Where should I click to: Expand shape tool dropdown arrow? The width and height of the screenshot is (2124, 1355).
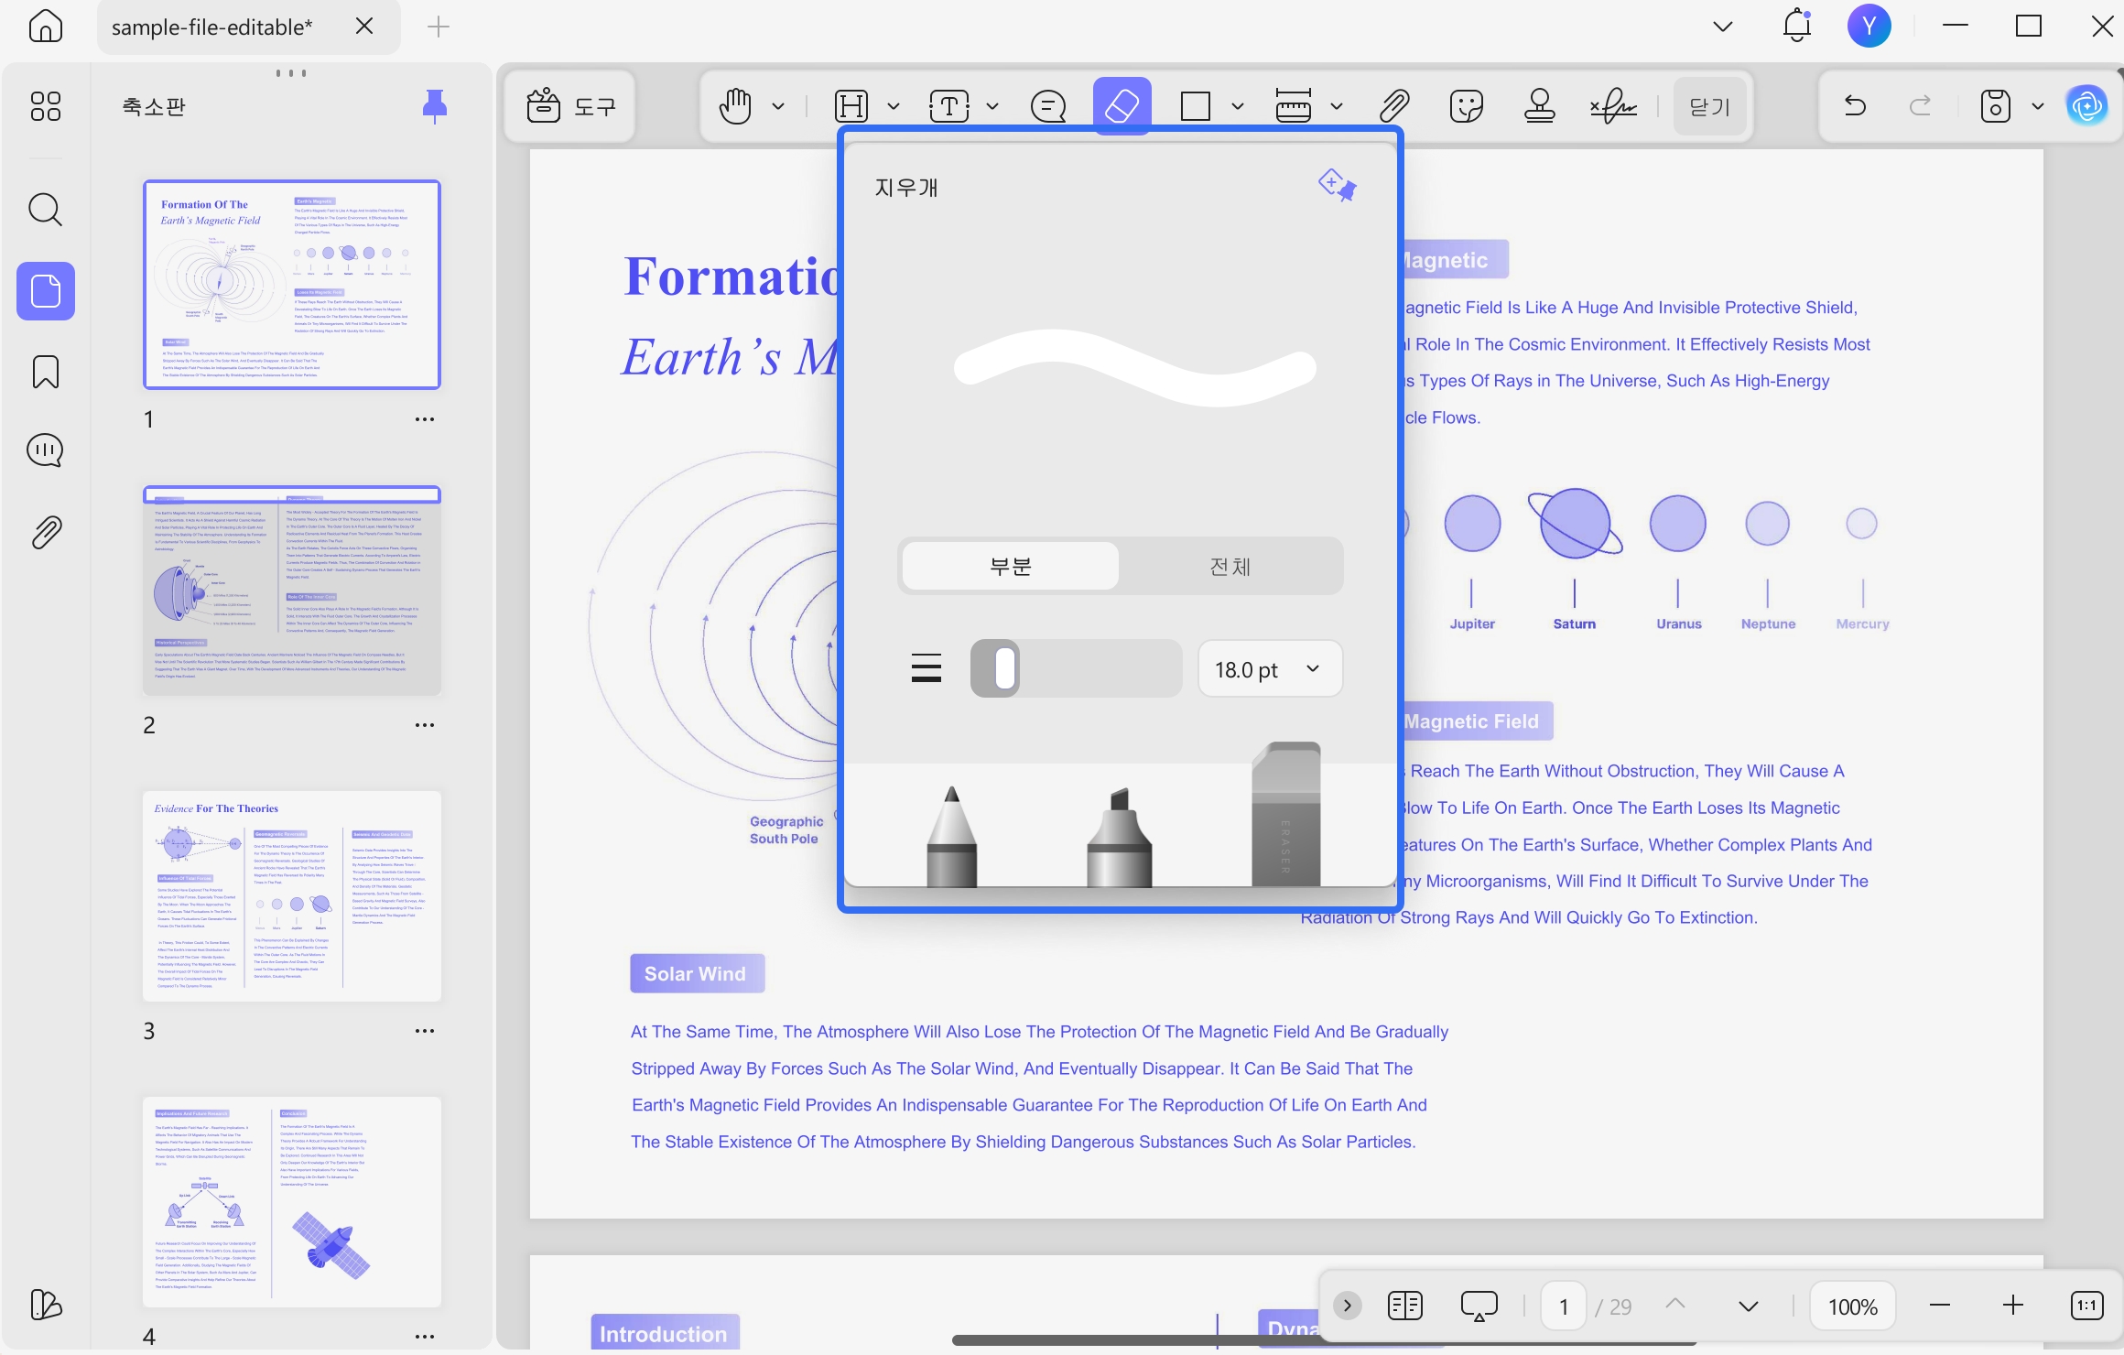[1238, 106]
